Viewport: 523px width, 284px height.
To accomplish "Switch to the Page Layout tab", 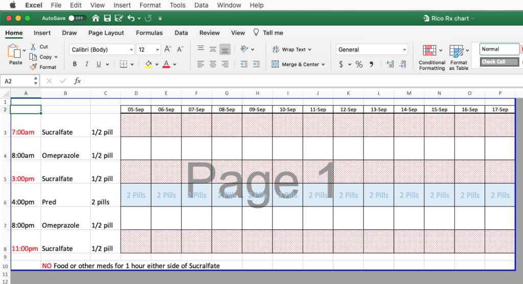I will [x=106, y=33].
